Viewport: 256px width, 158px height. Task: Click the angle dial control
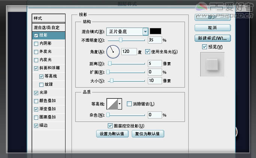click(x=113, y=52)
